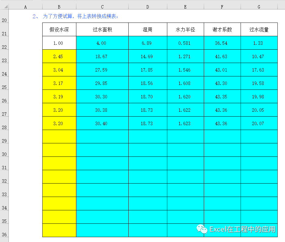Select column G header
This screenshot has height=242, width=285.
pos(259,7)
